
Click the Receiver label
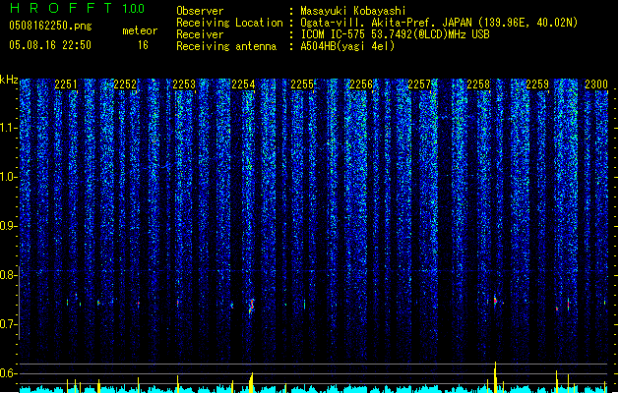[200, 34]
